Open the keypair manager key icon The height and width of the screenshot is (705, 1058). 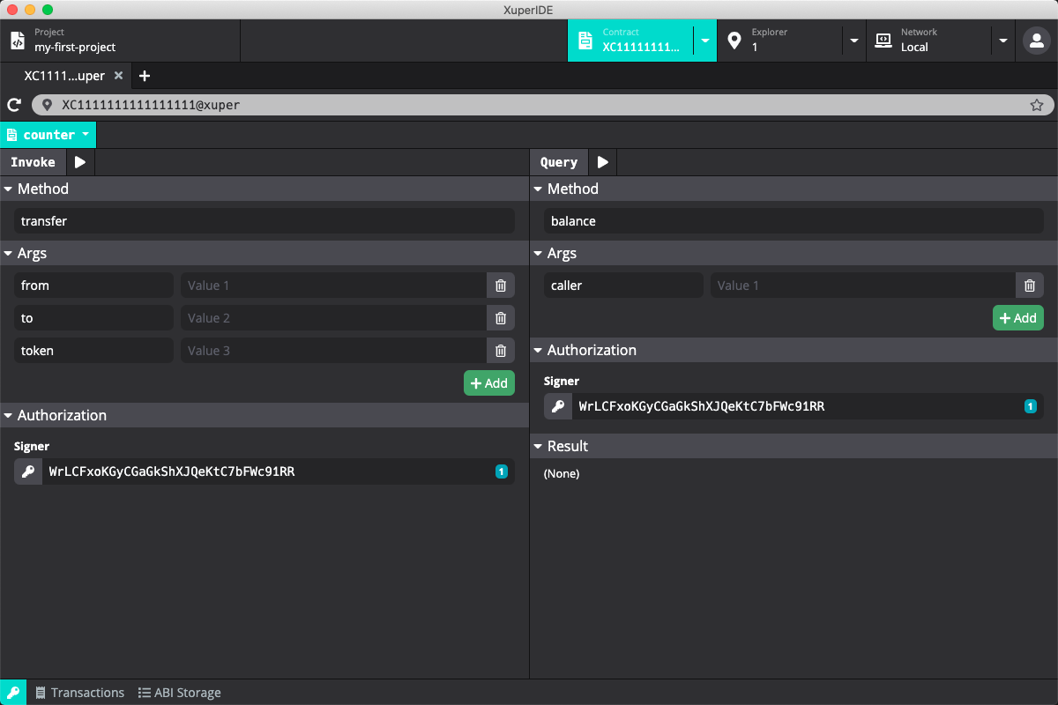coord(13,693)
